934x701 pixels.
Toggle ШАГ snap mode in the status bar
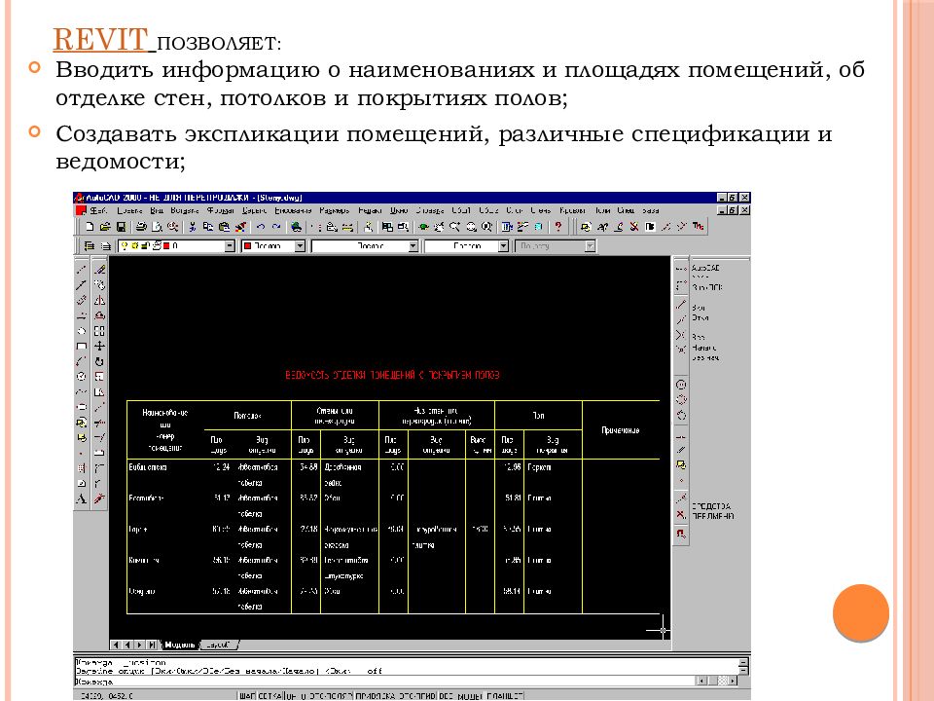(x=247, y=695)
